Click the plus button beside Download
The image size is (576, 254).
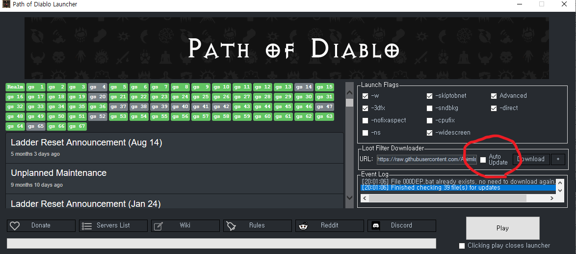tap(558, 159)
